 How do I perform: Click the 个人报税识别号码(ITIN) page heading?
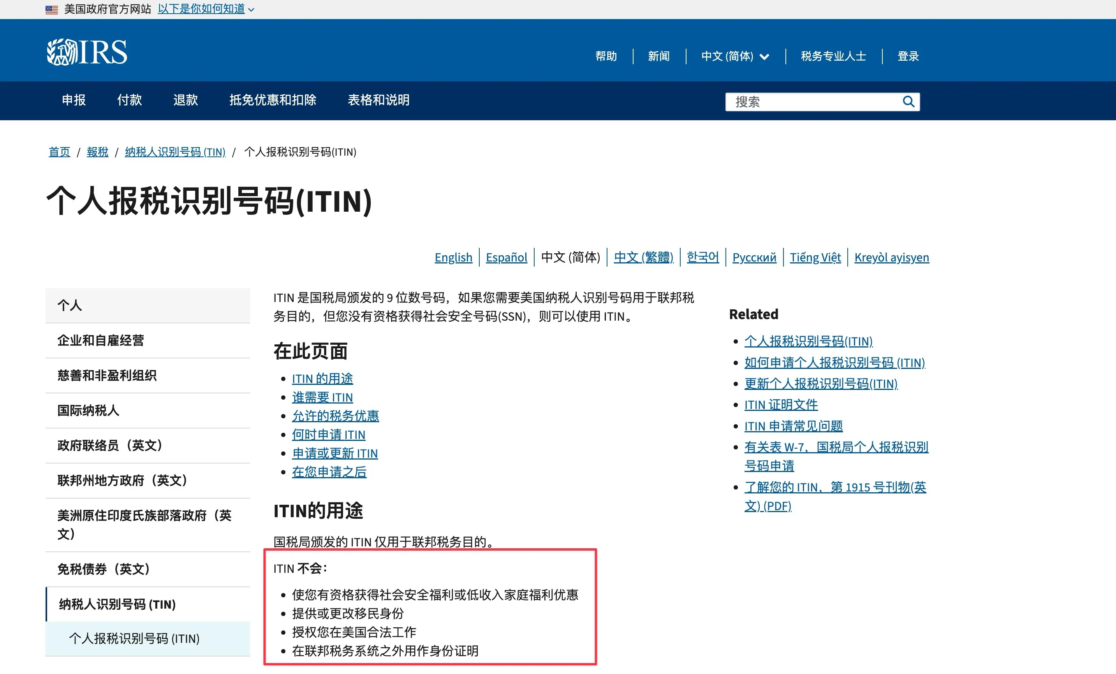coord(209,201)
